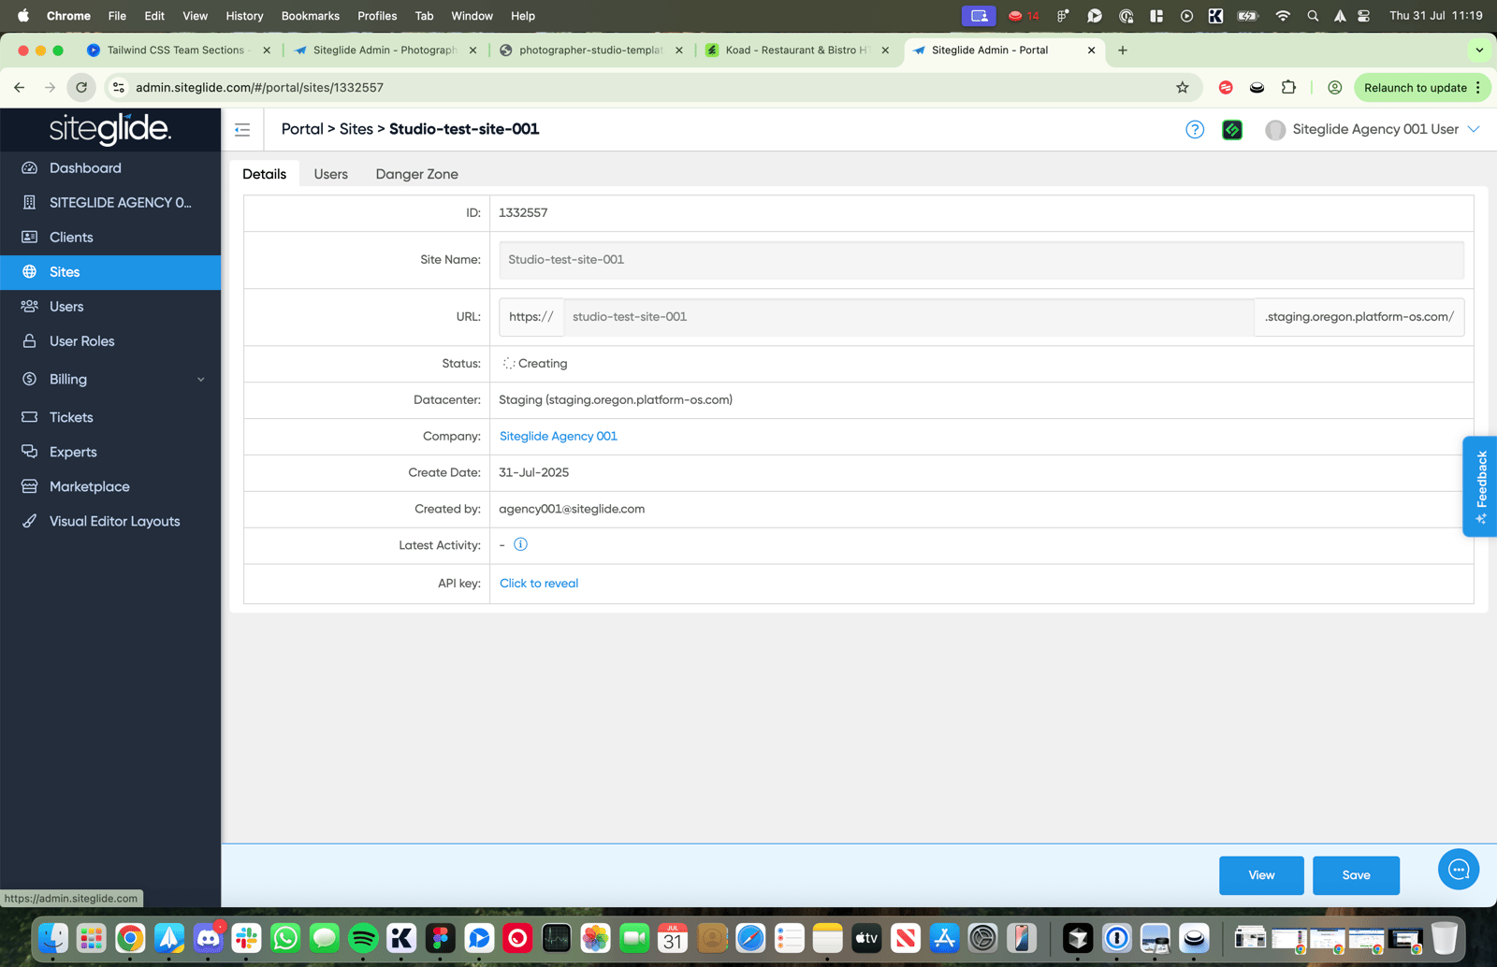Click into the Site Name input field
Image resolution: width=1497 pixels, height=967 pixels.
[x=981, y=260]
